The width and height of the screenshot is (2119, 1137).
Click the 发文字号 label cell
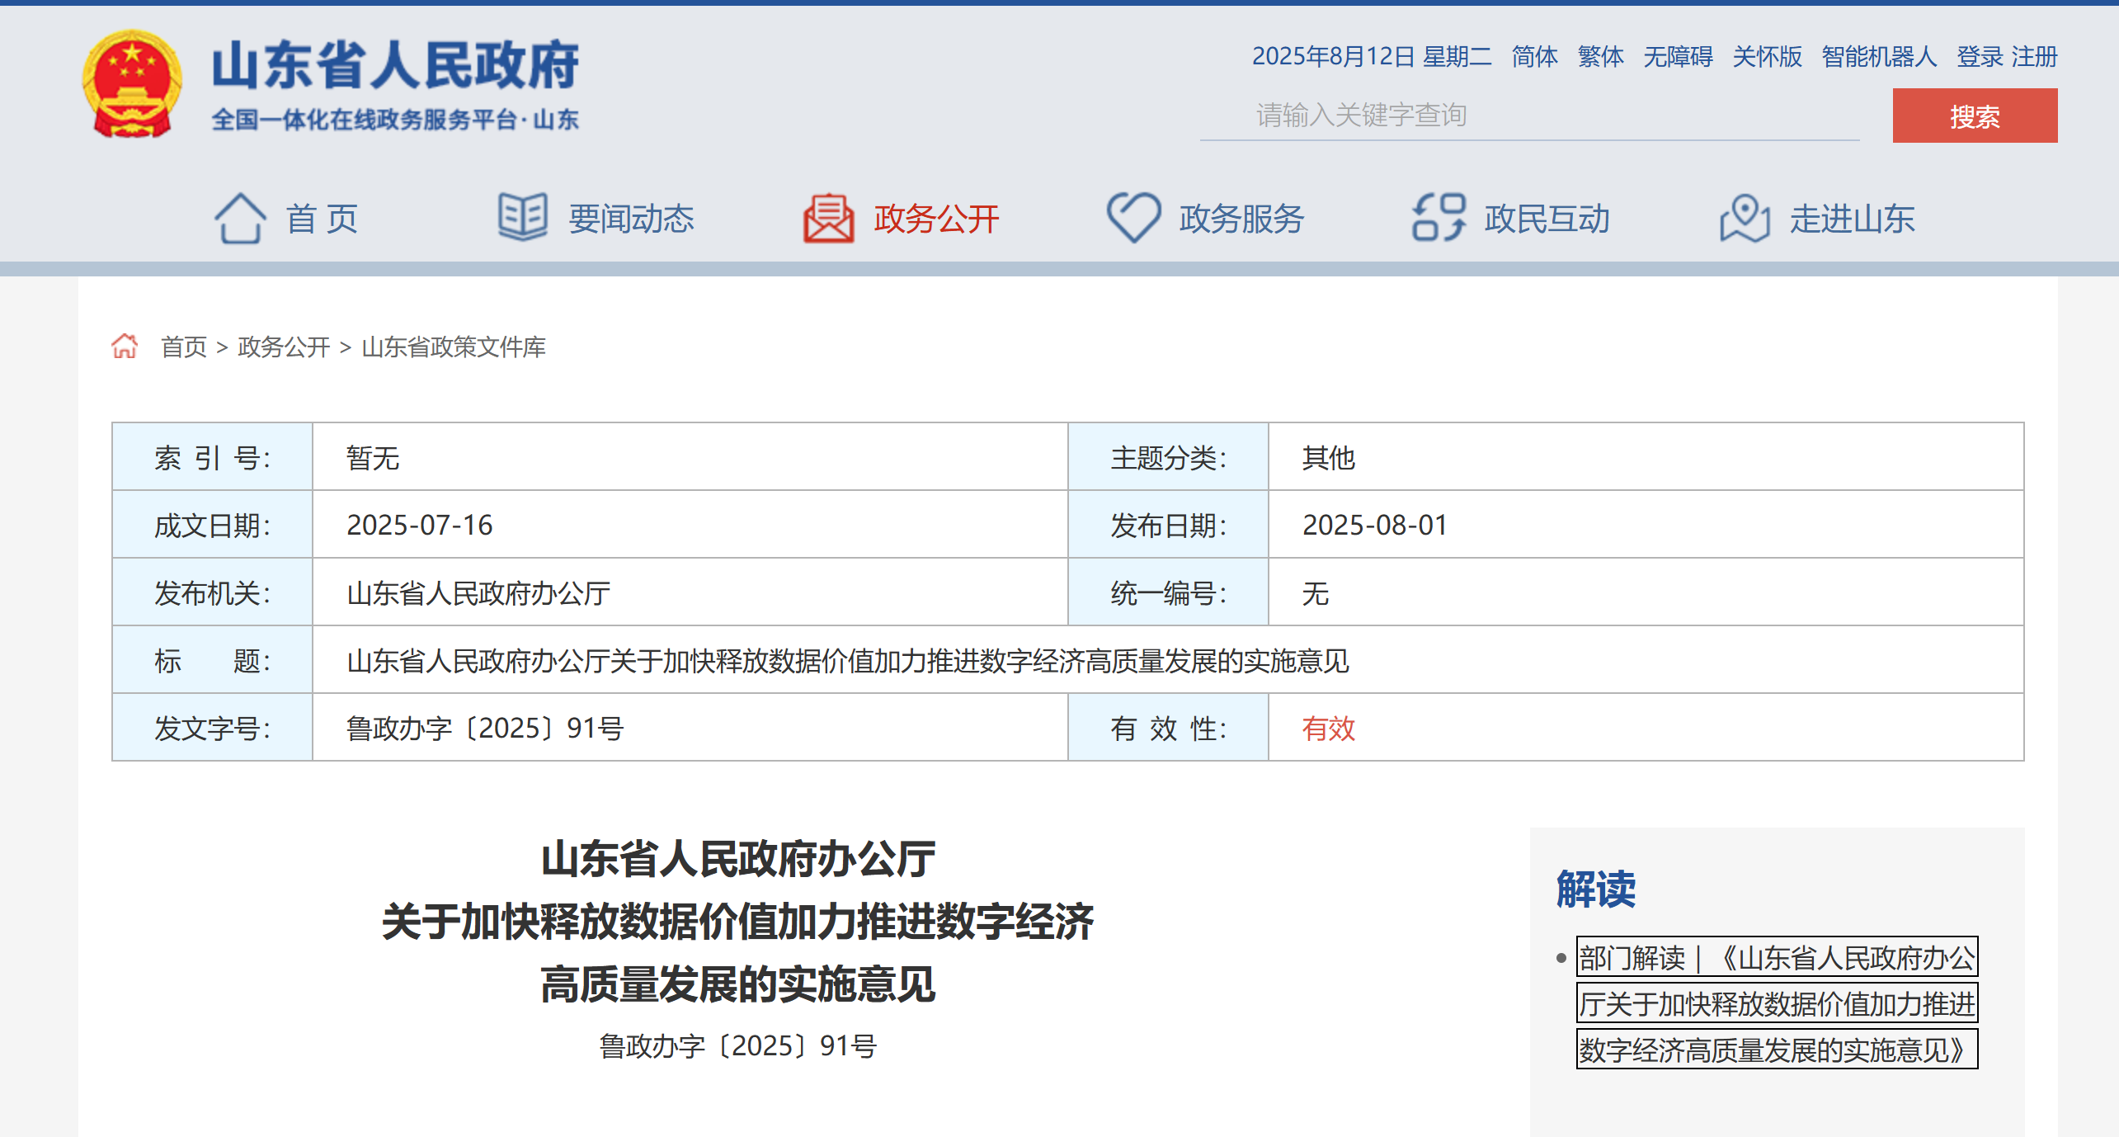(213, 728)
